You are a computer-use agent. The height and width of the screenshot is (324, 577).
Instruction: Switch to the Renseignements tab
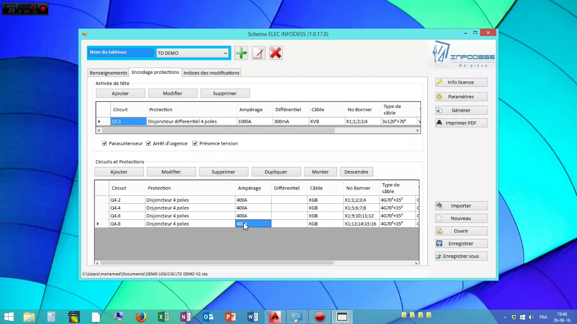pyautogui.click(x=108, y=73)
